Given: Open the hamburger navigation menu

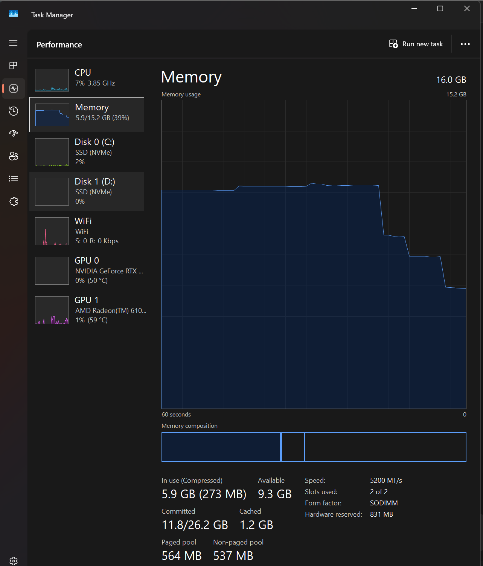Looking at the screenshot, I should (x=13, y=43).
